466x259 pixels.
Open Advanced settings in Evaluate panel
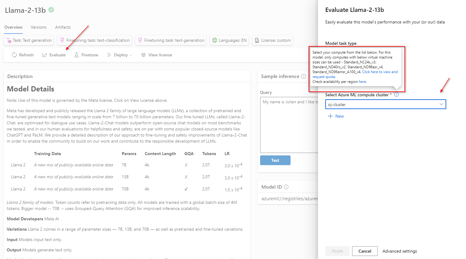[400, 251]
